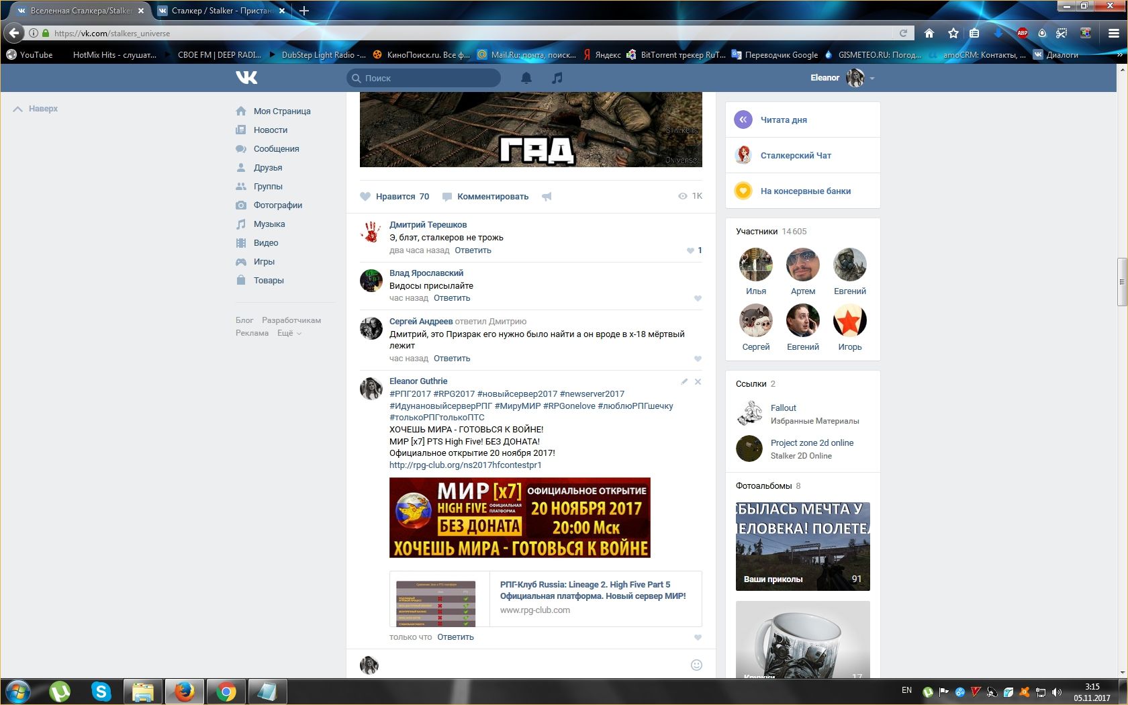Open the Переводчик Google bookmark
1128x705 pixels.
point(774,55)
